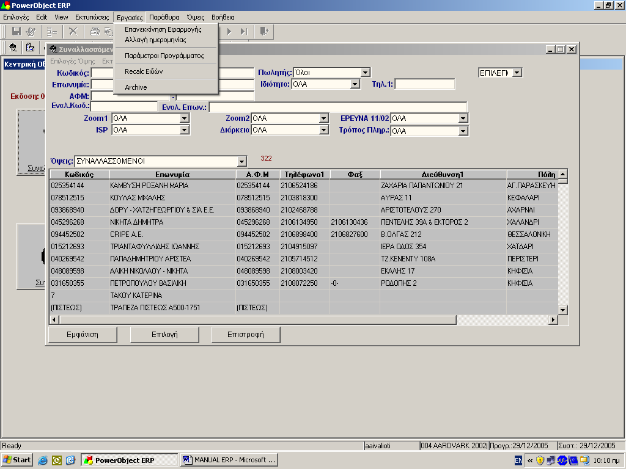Click the Delete X icon in toolbar
The width and height of the screenshot is (626, 469).
[73, 31]
